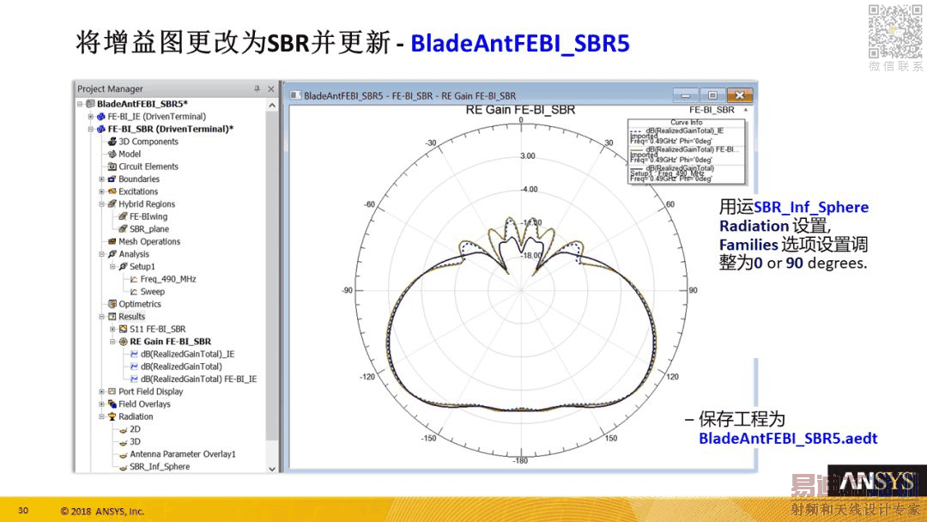Click the Hybrid Regions icon
Screen dimensions: 927x522
(112, 204)
